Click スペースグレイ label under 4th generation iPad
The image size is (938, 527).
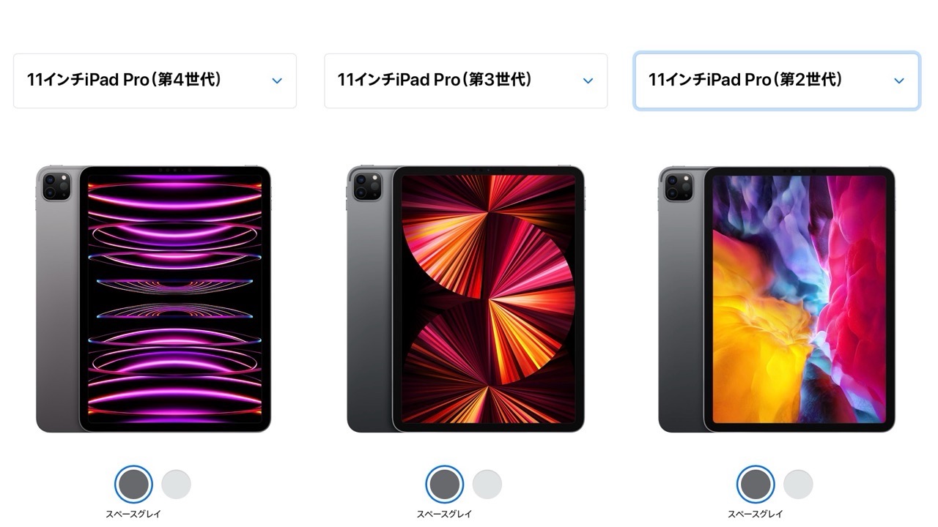click(x=133, y=514)
